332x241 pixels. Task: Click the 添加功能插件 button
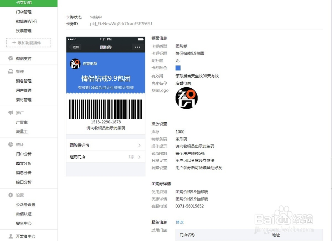pyautogui.click(x=29, y=42)
